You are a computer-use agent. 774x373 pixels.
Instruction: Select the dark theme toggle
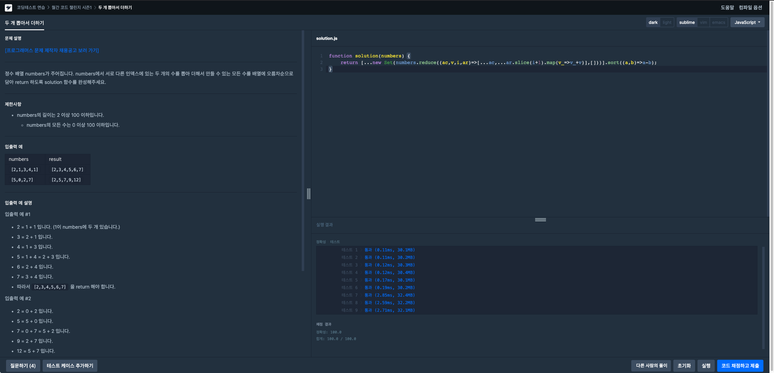pos(653,22)
